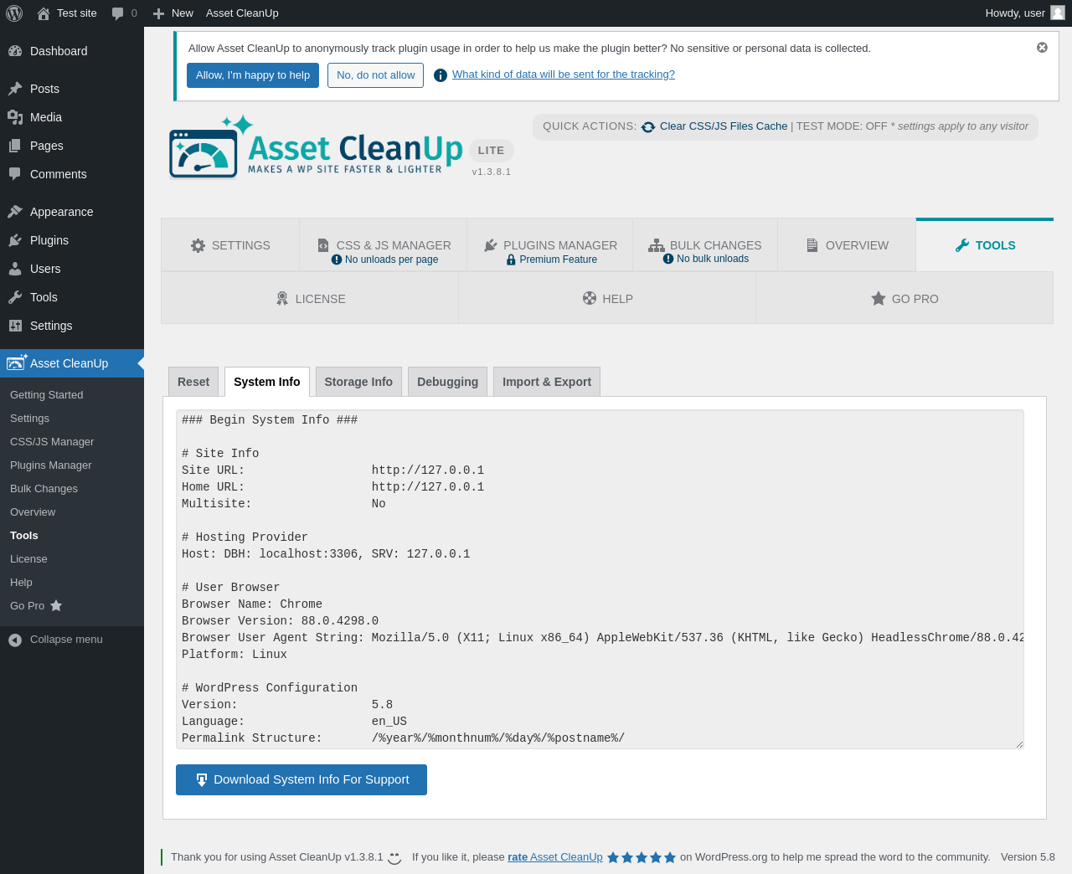Click the WordPress logo in admin bar
Screen dimensions: 1072x874
coord(14,13)
